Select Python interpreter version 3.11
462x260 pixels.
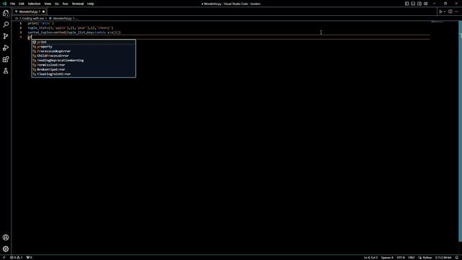point(443,257)
